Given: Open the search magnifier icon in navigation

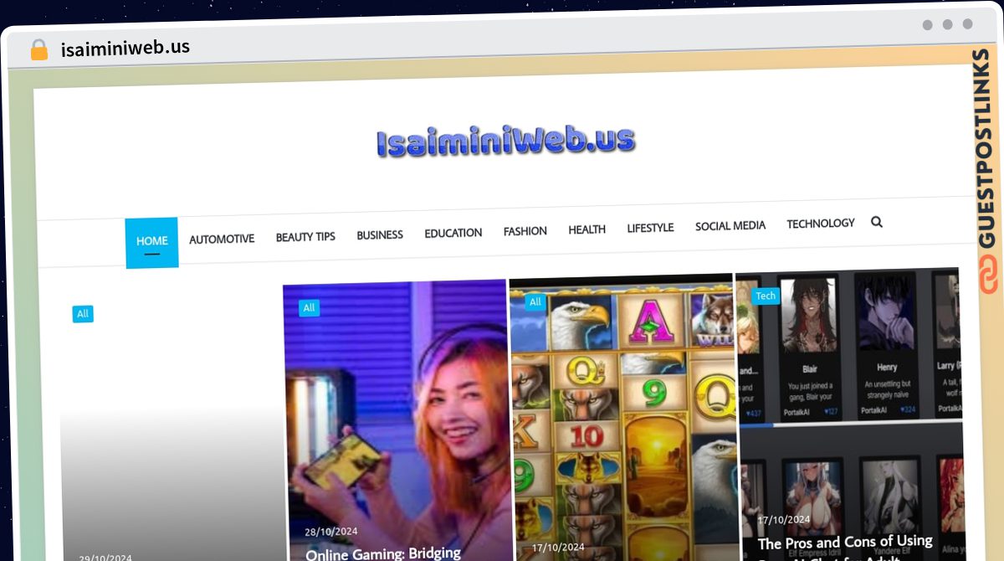Looking at the screenshot, I should (x=877, y=222).
